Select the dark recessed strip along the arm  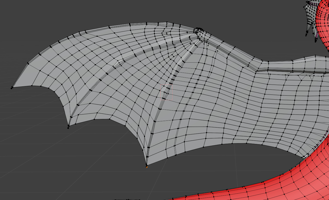293,71
